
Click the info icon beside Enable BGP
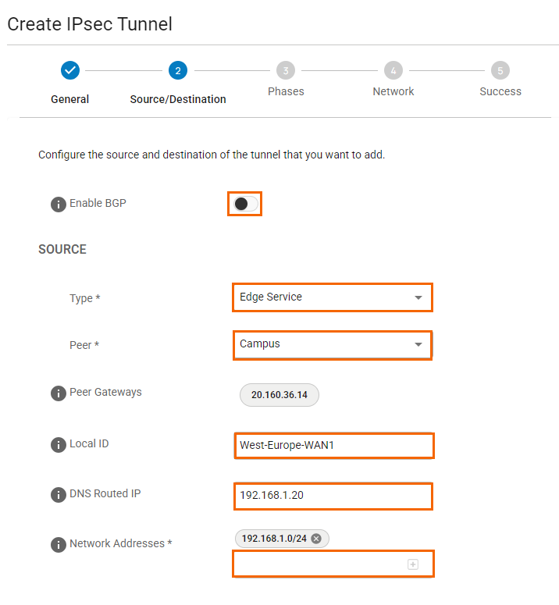tap(58, 205)
